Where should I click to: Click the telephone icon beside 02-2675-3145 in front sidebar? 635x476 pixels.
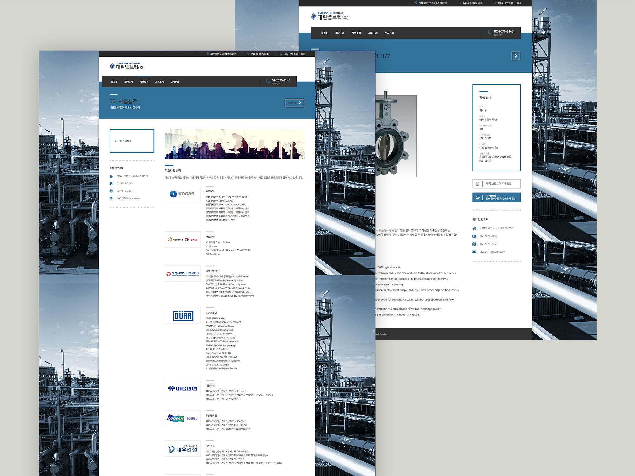pyautogui.click(x=111, y=184)
